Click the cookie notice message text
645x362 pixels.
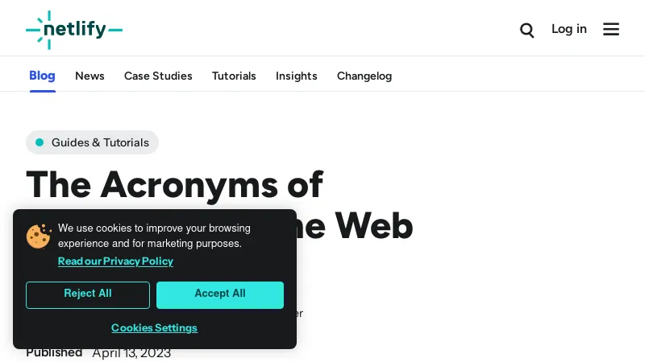click(154, 236)
